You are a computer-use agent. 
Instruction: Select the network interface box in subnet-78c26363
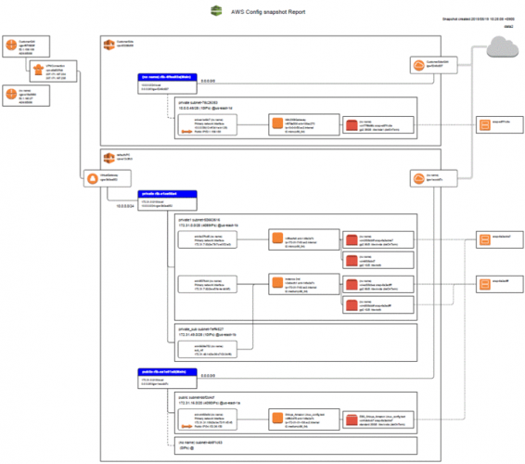coord(208,125)
